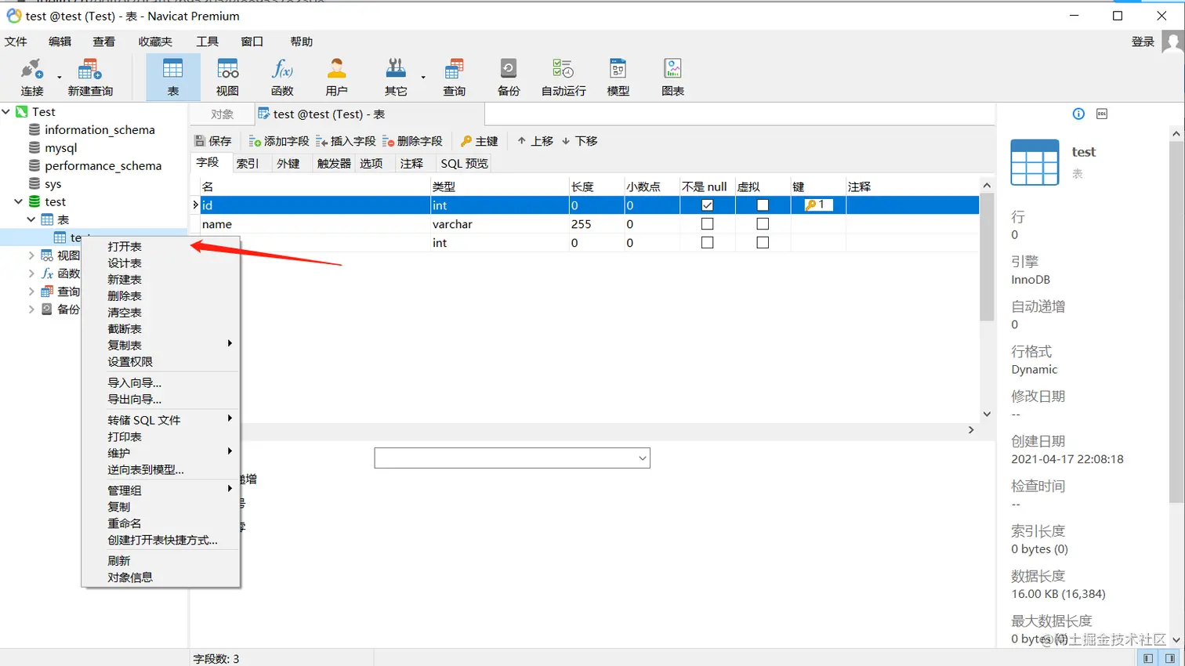Viewport: 1185px width, 666px height.
Task: Click the varchar type cell of name
Action: tap(499, 224)
